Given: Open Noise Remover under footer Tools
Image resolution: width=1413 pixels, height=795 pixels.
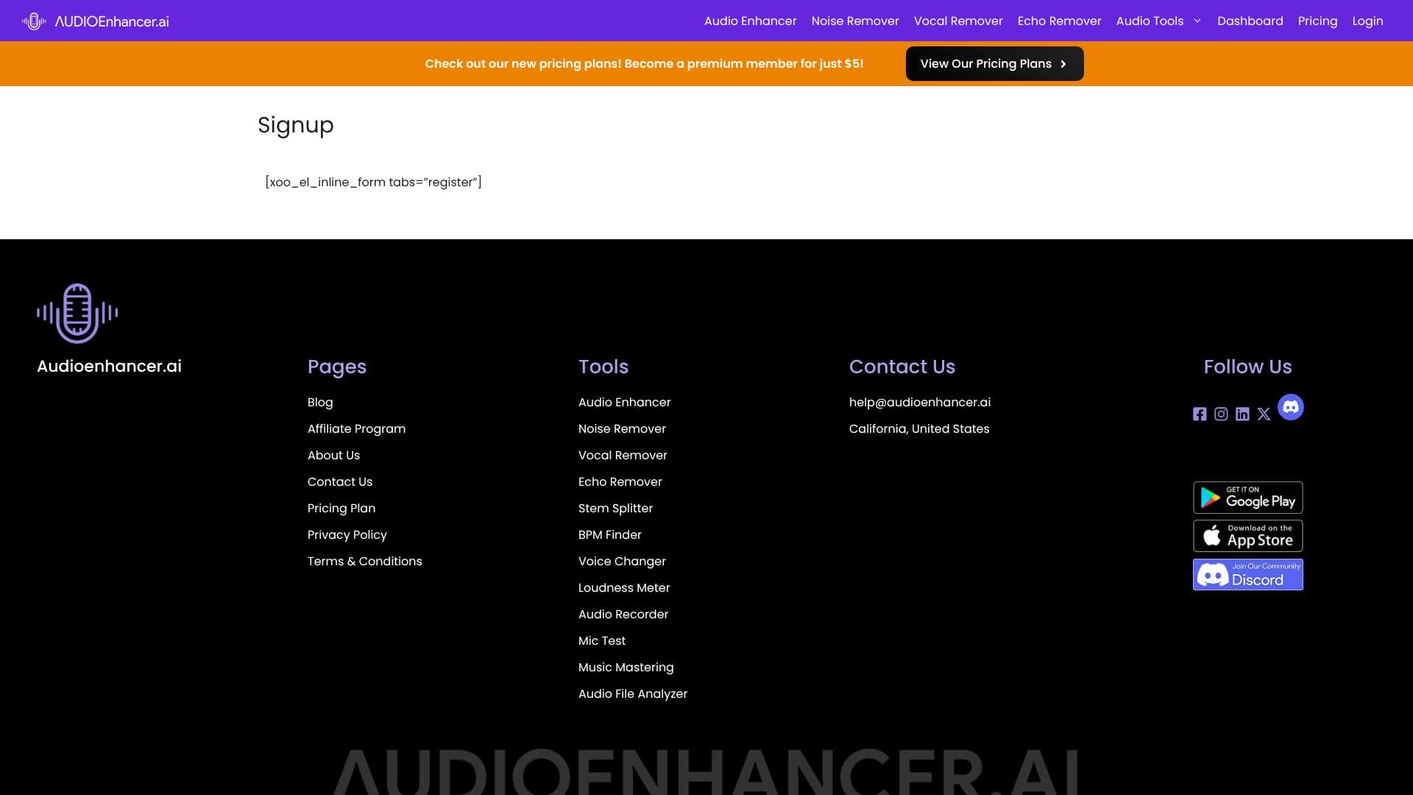Looking at the screenshot, I should (x=622, y=428).
